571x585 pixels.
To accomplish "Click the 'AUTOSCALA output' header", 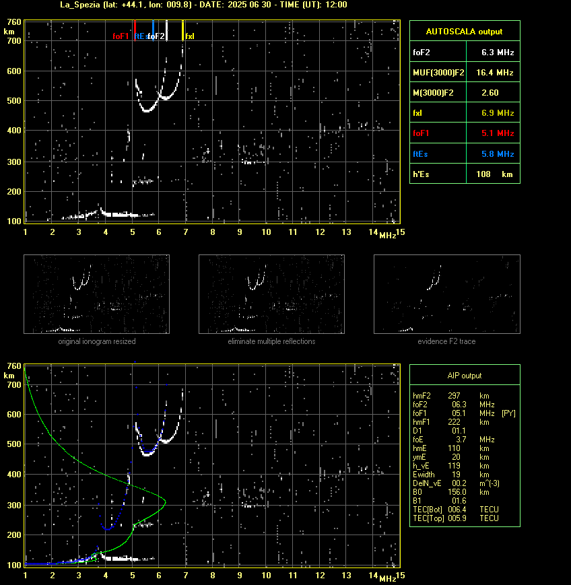I will pyautogui.click(x=464, y=32).
